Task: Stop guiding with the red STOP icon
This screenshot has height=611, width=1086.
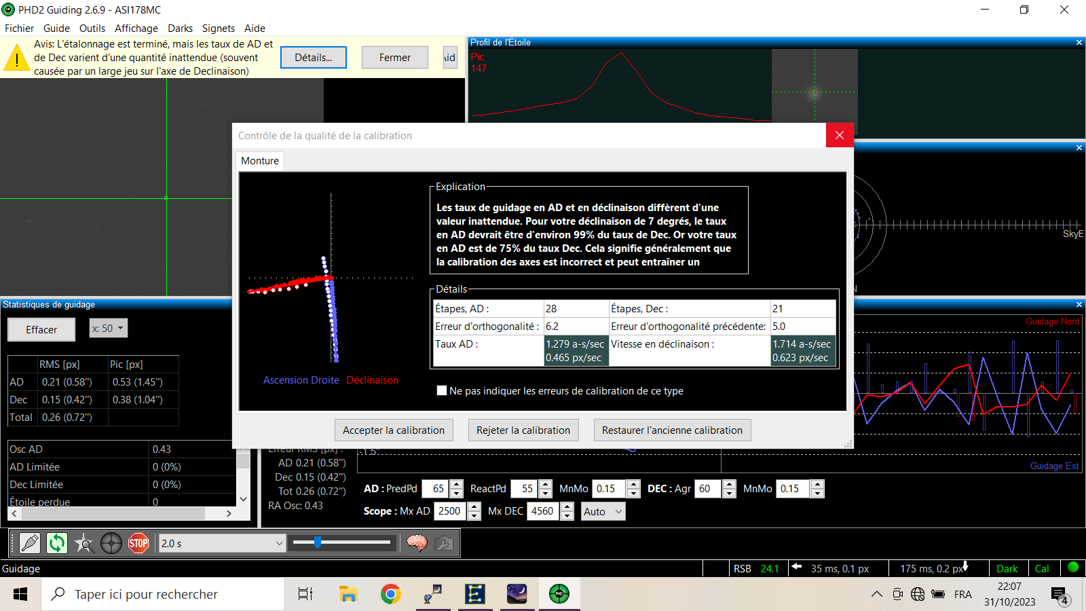Action: 138,543
